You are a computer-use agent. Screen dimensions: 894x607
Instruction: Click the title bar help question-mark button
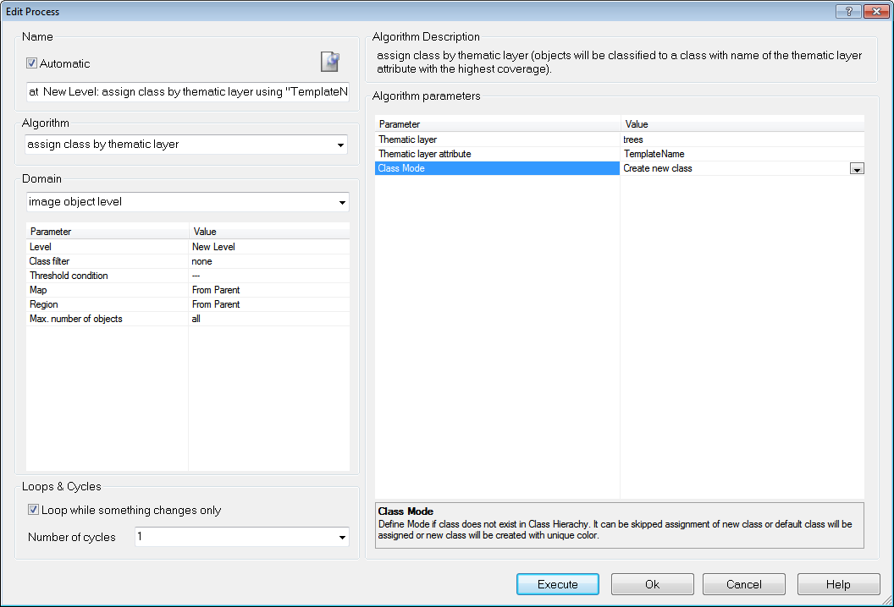pyautogui.click(x=848, y=11)
